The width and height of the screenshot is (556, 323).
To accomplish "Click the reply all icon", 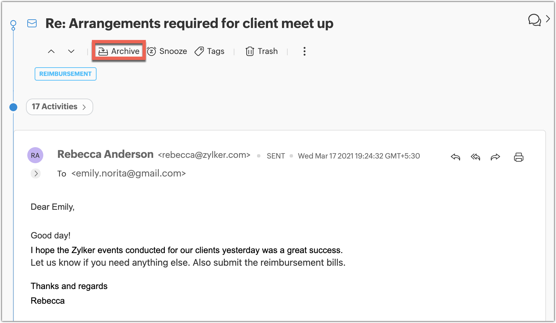I will (x=475, y=157).
